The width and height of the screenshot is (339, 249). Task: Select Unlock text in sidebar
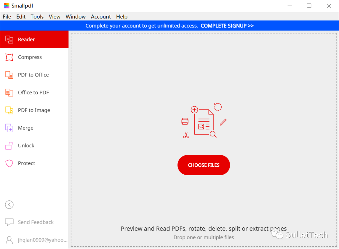[x=26, y=146]
